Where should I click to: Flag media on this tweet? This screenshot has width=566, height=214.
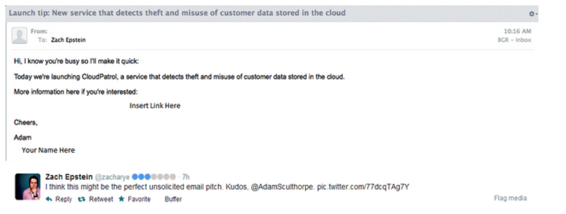point(510,198)
